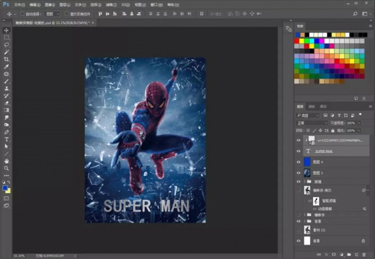Hide the SUPER MAN text layer
Image resolution: width=375 pixels, height=259 pixels.
[x=297, y=151]
